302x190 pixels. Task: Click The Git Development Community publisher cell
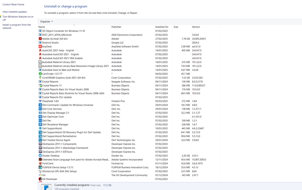pos(129,175)
